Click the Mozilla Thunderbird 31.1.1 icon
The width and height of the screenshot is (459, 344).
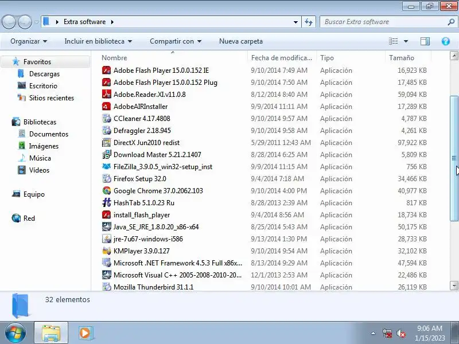[x=106, y=287]
